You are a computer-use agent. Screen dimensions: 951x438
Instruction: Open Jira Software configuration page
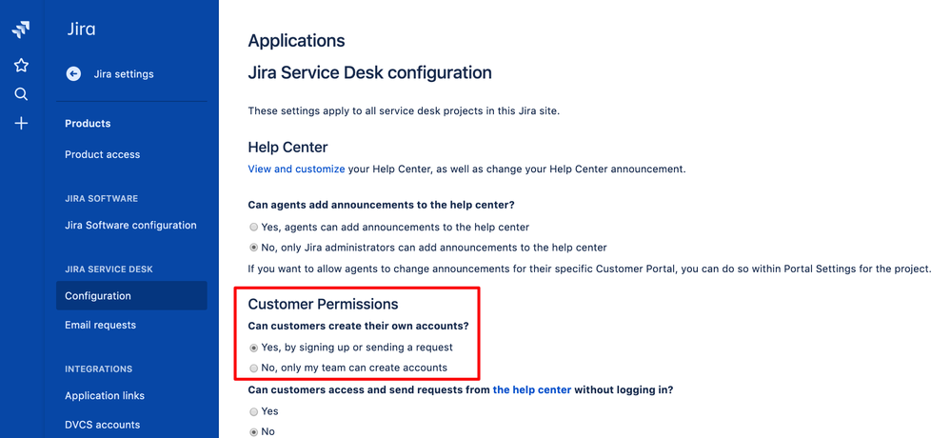pyautogui.click(x=131, y=225)
